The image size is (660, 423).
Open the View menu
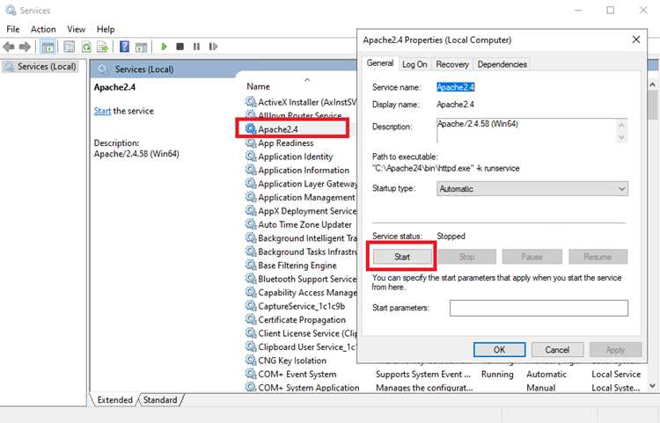point(77,29)
